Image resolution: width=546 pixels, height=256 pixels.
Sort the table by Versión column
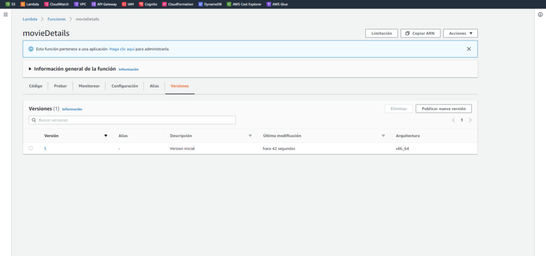pyautogui.click(x=106, y=136)
